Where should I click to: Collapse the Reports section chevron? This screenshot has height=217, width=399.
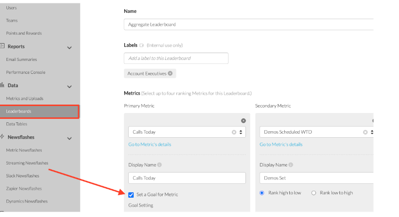(x=69, y=48)
